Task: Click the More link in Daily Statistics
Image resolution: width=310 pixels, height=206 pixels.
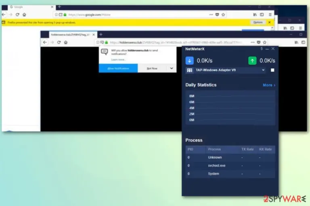Action: point(269,85)
